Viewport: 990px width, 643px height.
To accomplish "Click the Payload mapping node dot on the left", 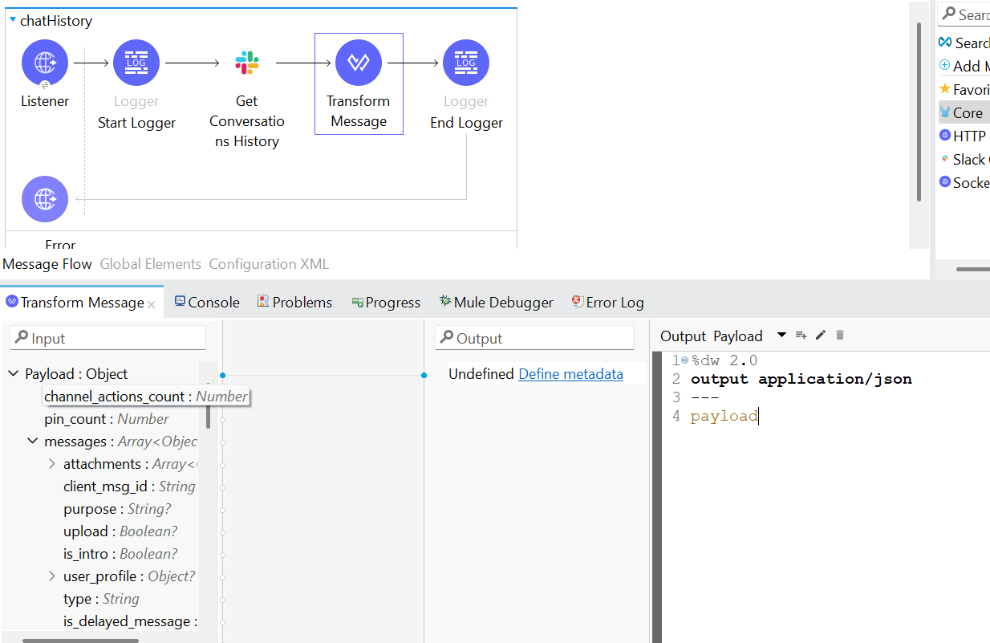I will click(222, 375).
